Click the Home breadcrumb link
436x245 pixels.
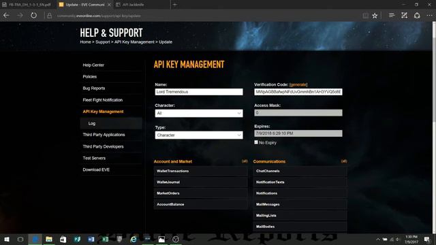point(85,42)
